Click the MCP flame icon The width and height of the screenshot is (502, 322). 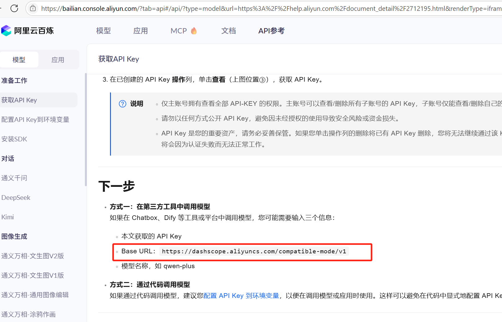[194, 31]
